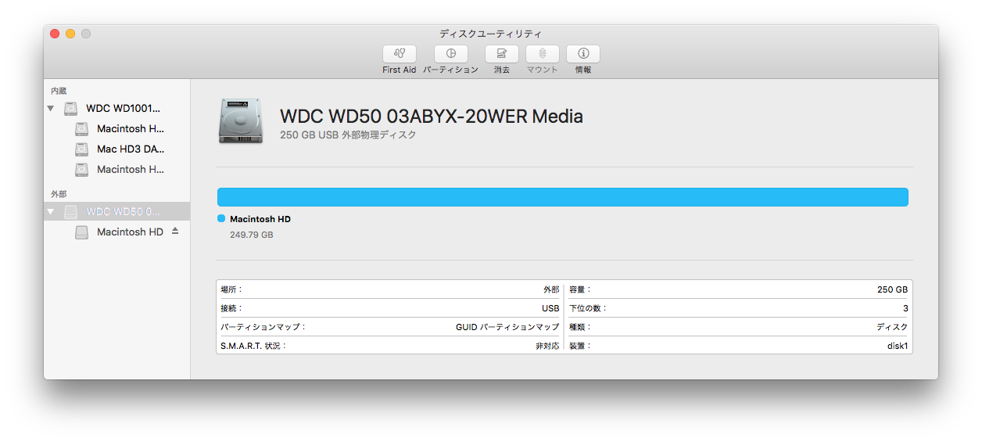The width and height of the screenshot is (982, 442).
Task: Click the external Macintosh HD volume icon
Action: [82, 232]
